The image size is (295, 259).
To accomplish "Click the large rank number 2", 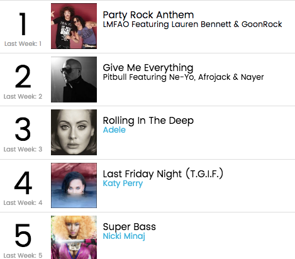I will pyautogui.click(x=23, y=76).
